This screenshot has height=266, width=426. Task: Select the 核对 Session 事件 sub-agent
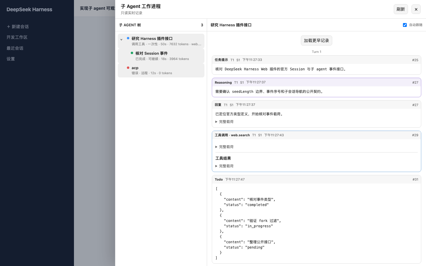pos(161,56)
